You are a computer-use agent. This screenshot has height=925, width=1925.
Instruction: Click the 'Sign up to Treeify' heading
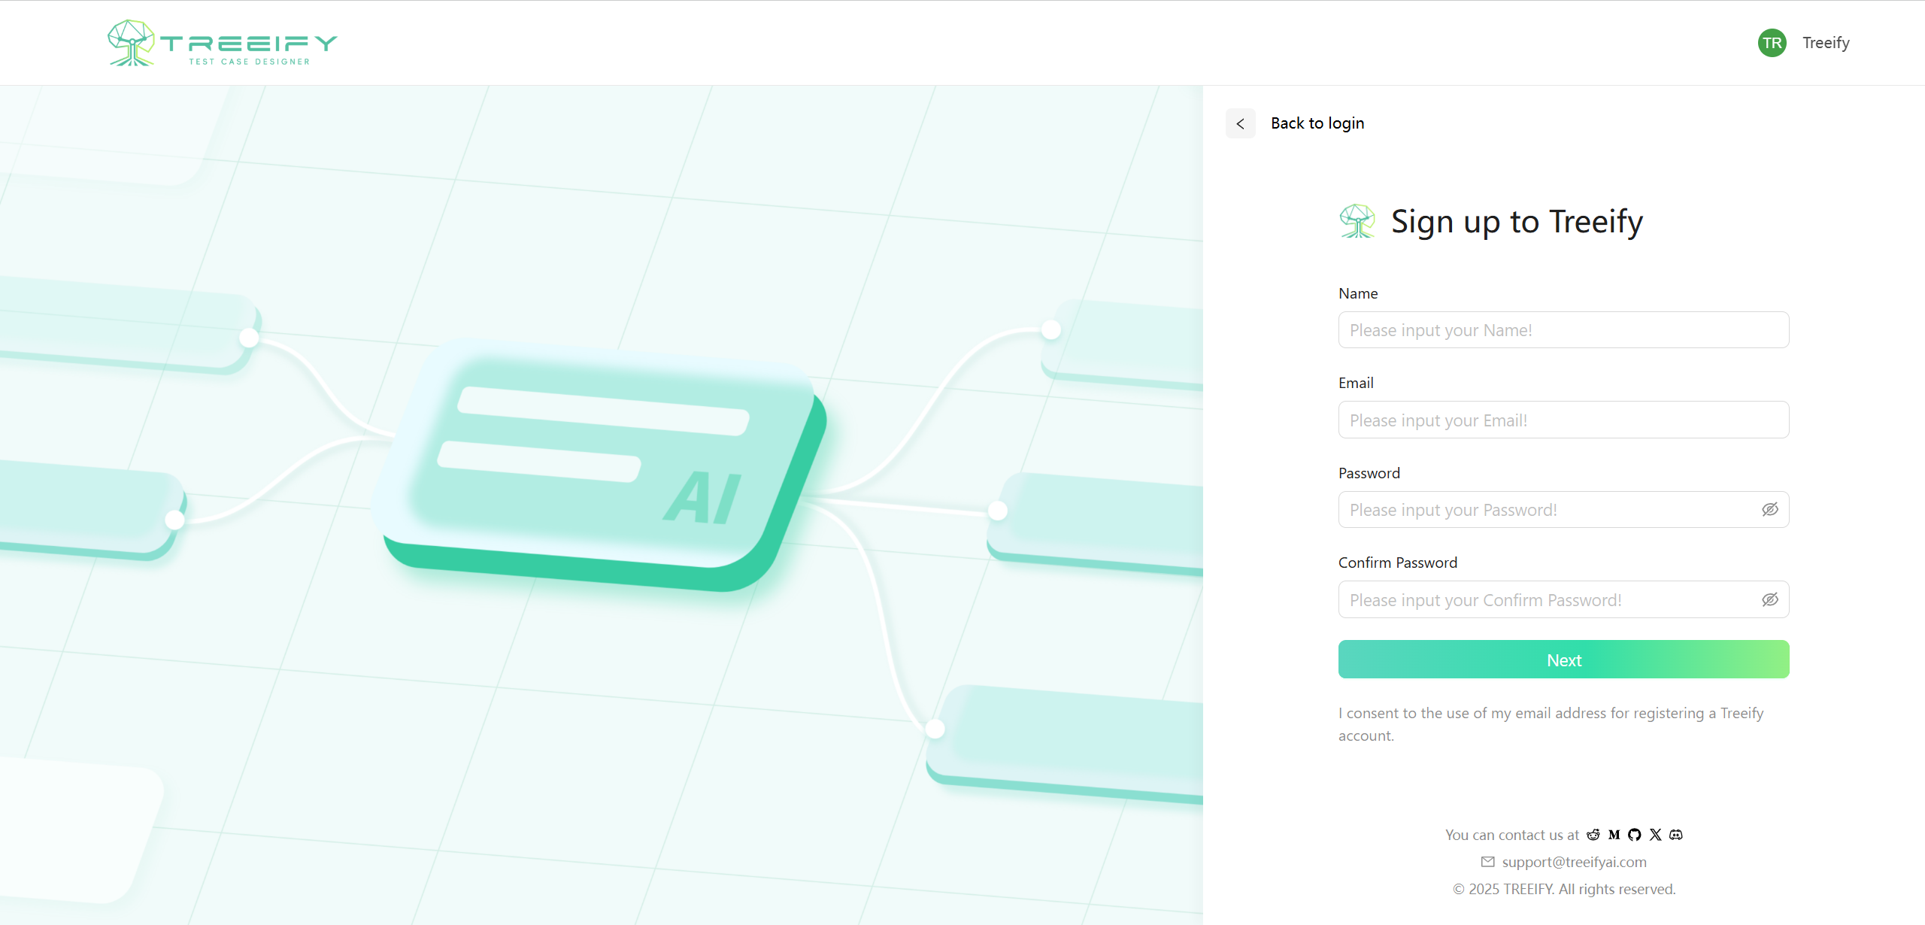[1517, 222]
